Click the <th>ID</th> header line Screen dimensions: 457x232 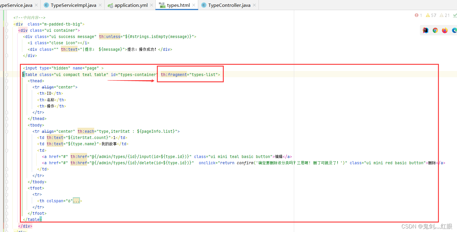pos(50,93)
